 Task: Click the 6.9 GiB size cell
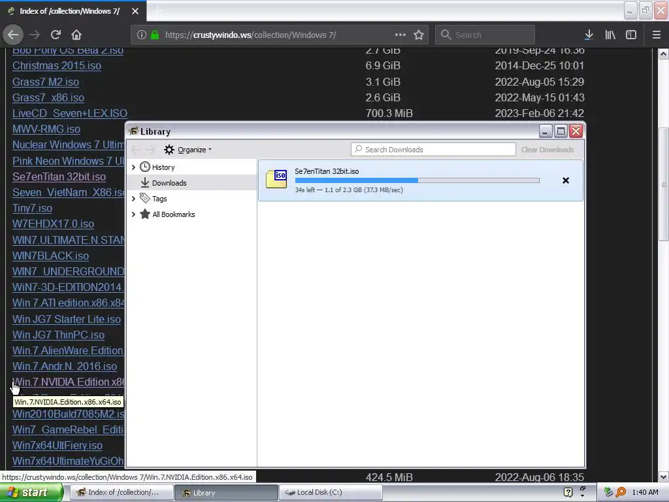[x=383, y=66]
